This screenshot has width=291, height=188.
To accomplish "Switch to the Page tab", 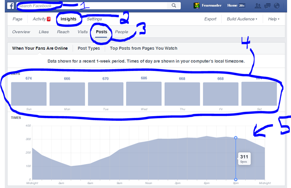I will pos(18,19).
